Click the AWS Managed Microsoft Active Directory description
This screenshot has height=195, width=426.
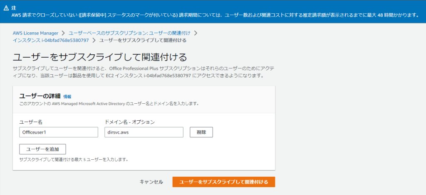pos(109,103)
